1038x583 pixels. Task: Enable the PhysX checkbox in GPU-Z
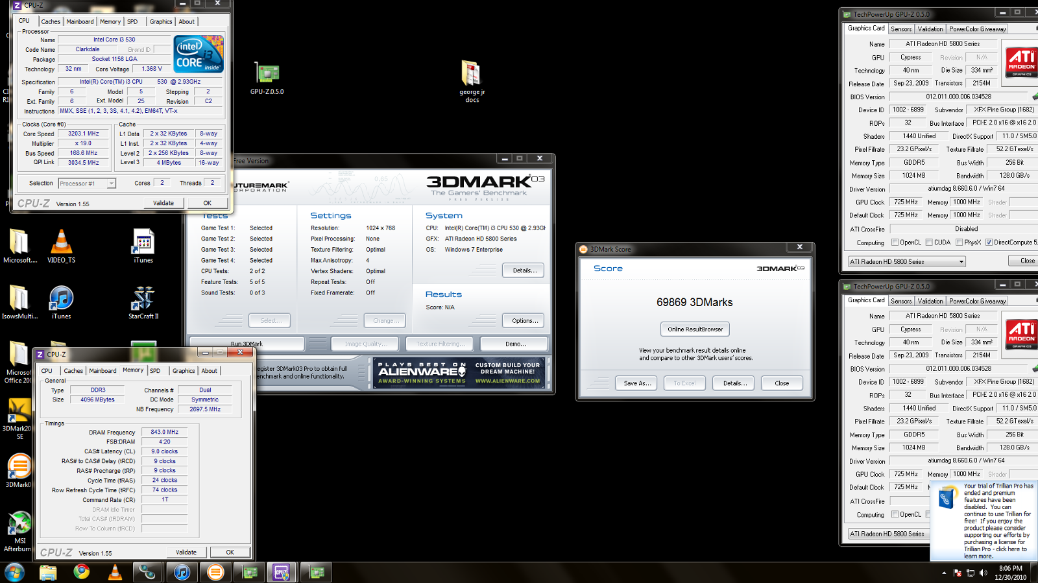(959, 243)
